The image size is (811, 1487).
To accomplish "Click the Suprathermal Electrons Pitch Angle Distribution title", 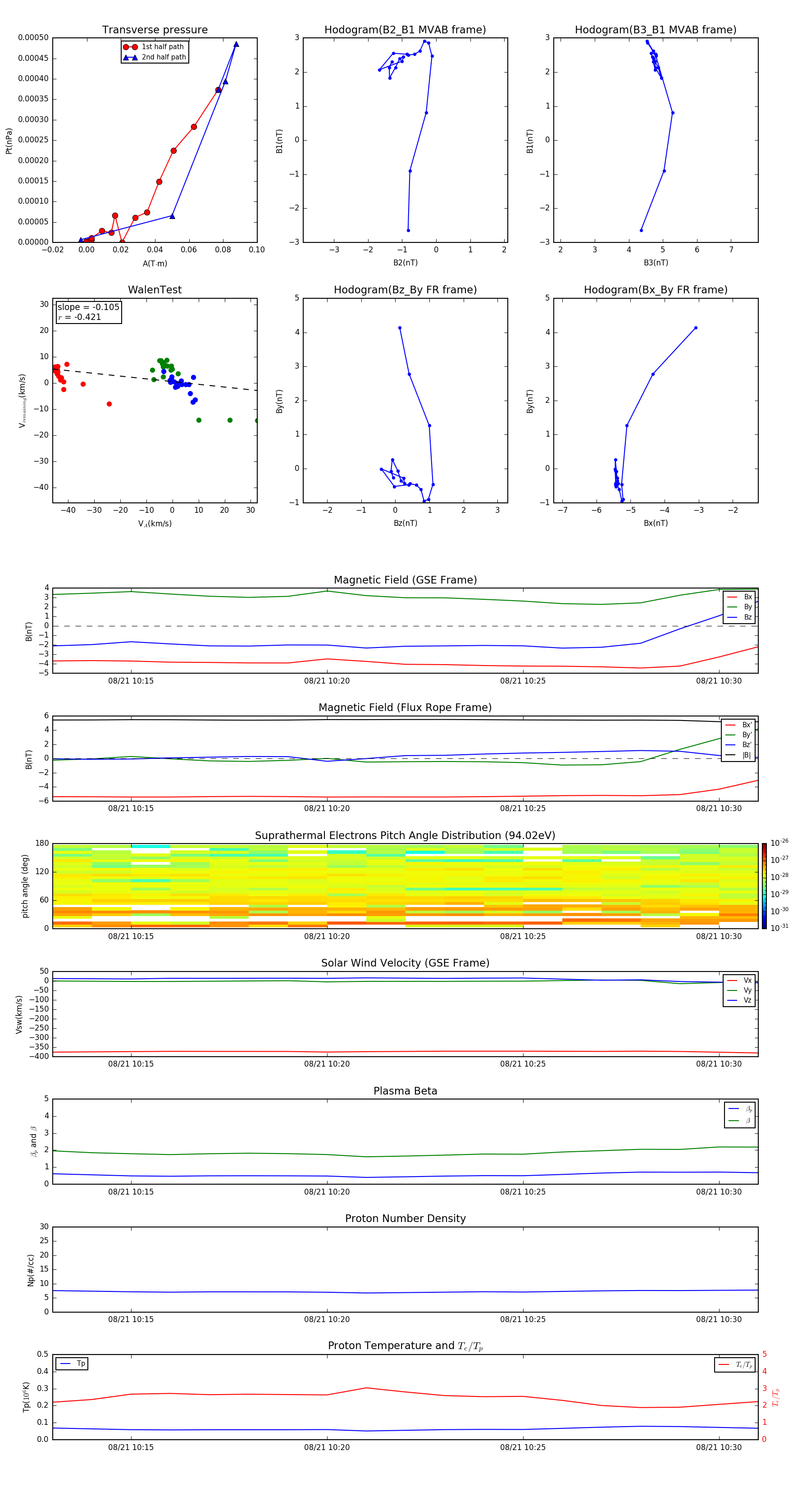I will (x=405, y=835).
